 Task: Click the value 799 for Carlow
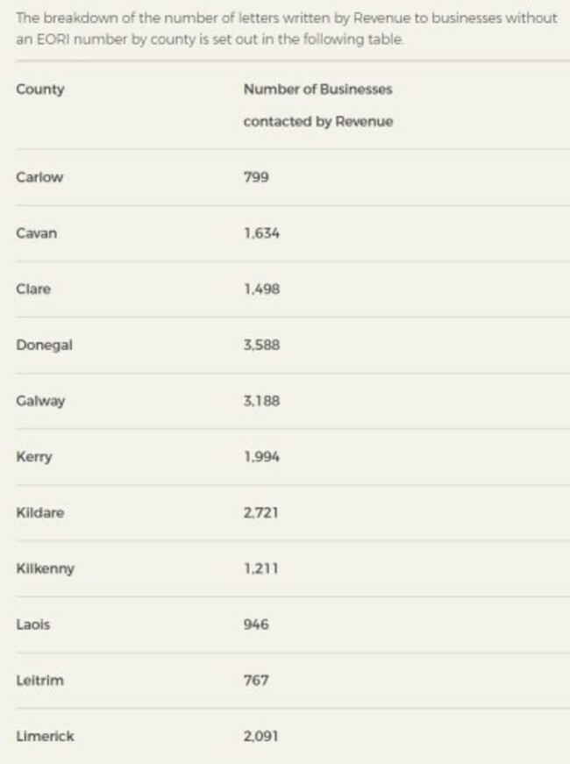tap(256, 177)
